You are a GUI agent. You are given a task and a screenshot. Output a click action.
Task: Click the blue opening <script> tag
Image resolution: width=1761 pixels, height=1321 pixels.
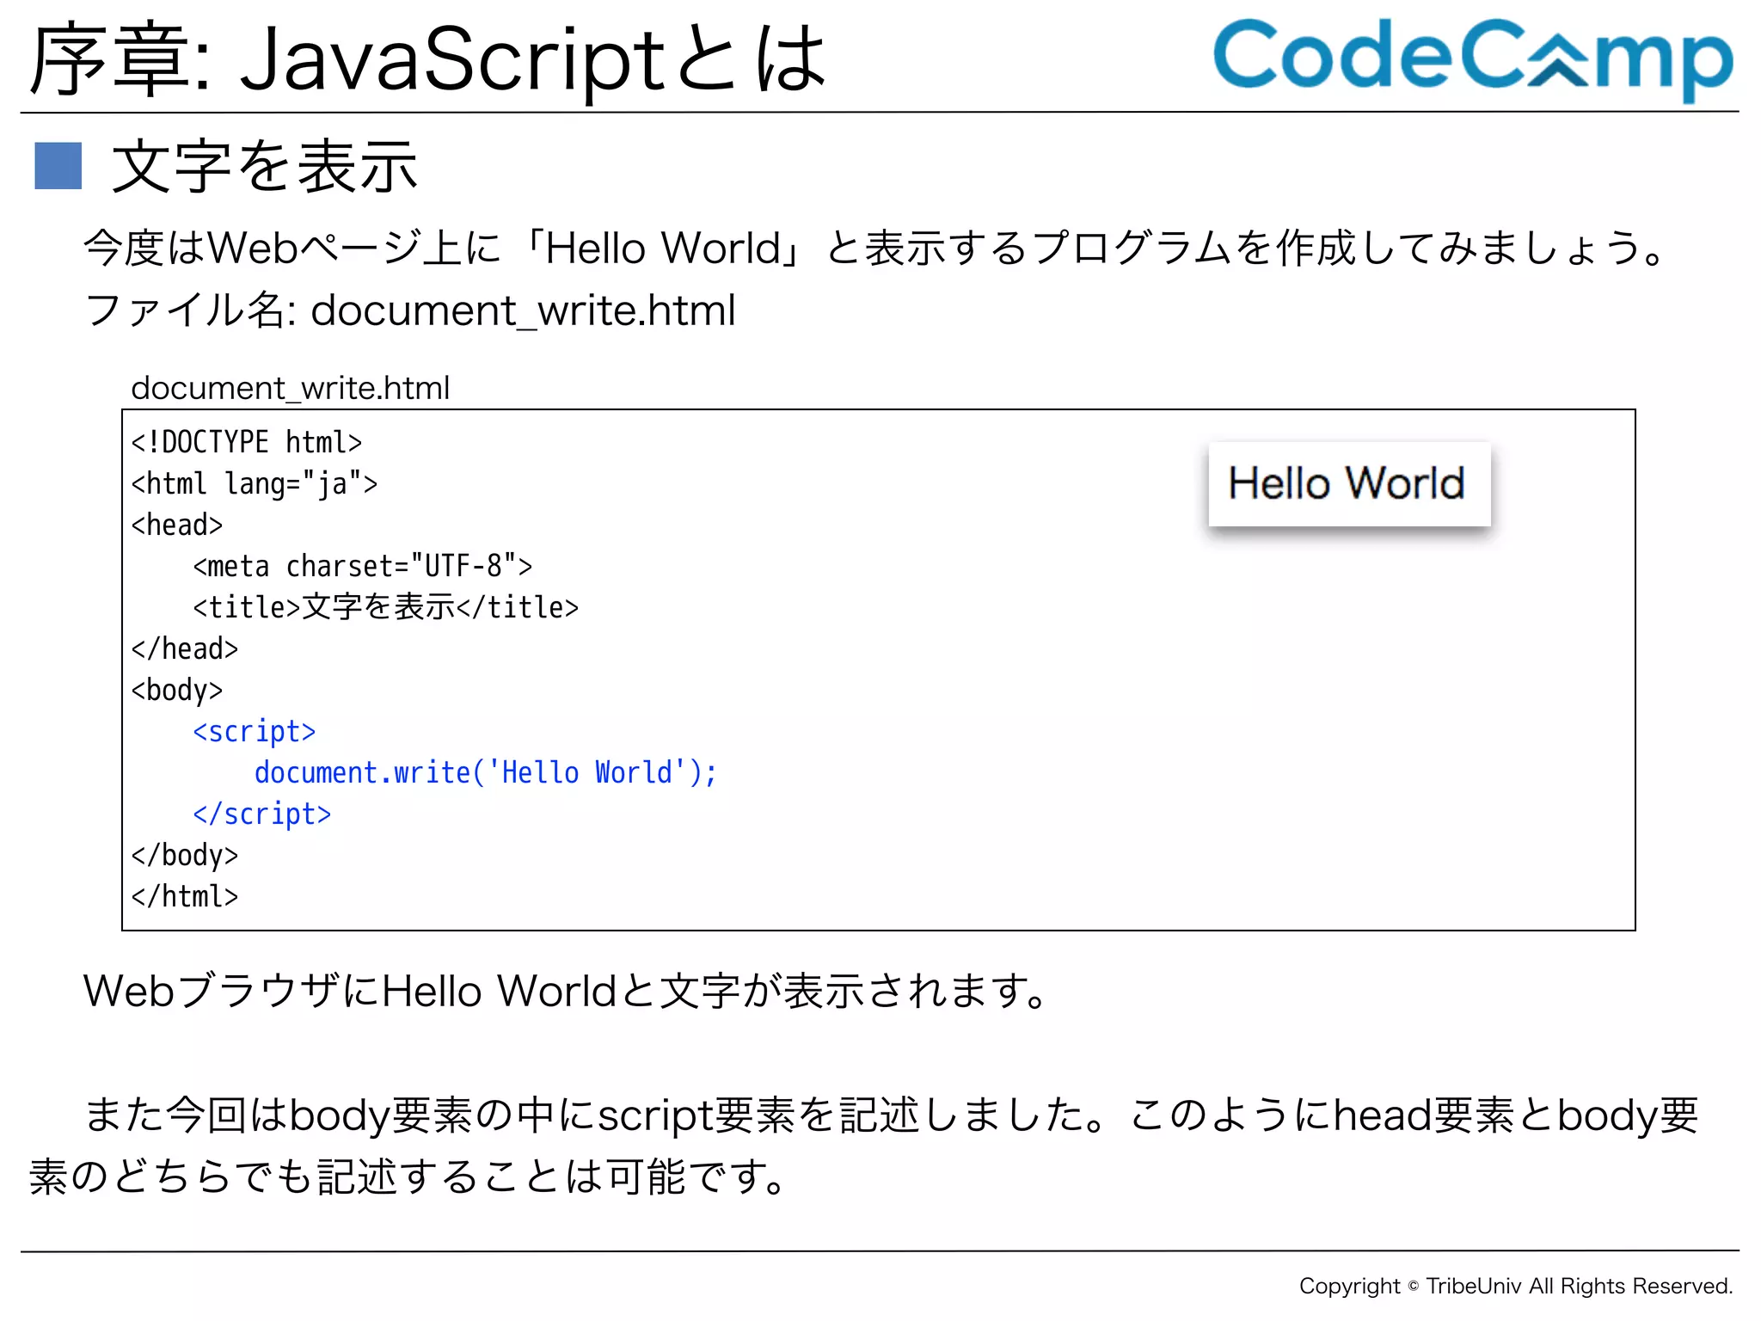[255, 731]
